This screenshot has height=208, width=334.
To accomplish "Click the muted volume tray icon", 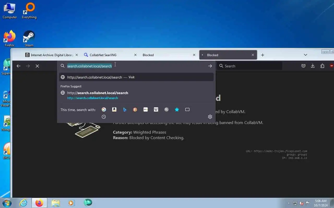I will (x=301, y=203).
